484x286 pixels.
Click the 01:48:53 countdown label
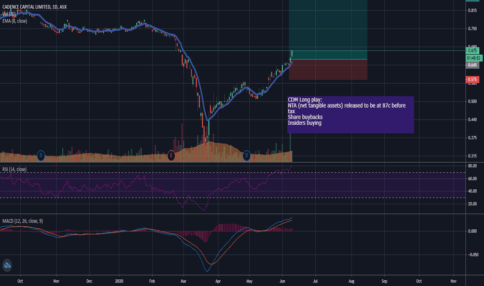(x=473, y=58)
